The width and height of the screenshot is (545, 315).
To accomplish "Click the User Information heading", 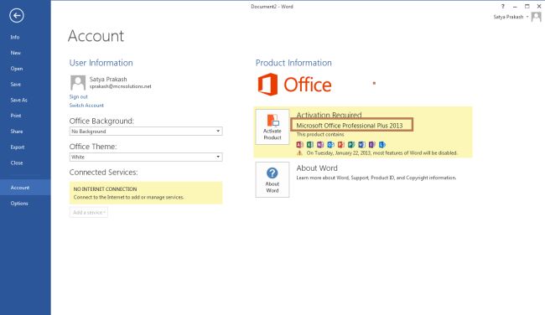I will click(101, 63).
